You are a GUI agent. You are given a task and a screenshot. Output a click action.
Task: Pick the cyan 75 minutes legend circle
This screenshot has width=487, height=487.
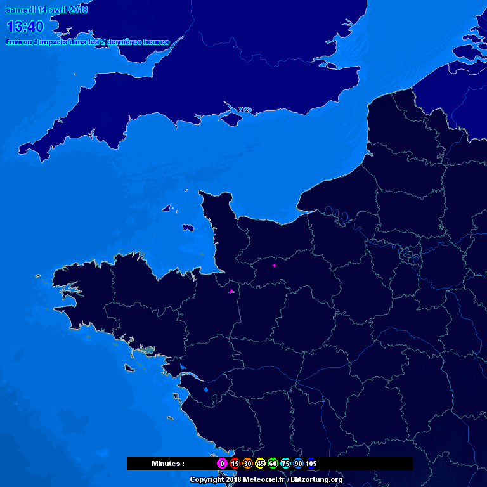tap(285, 464)
